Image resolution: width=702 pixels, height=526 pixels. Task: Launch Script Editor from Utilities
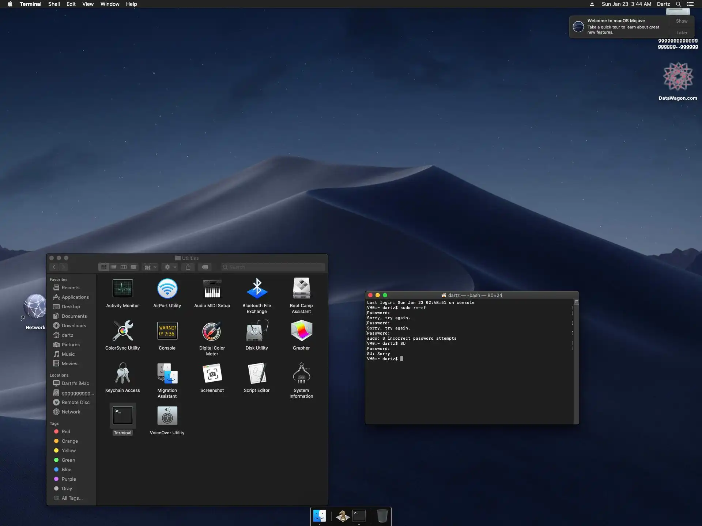(257, 373)
